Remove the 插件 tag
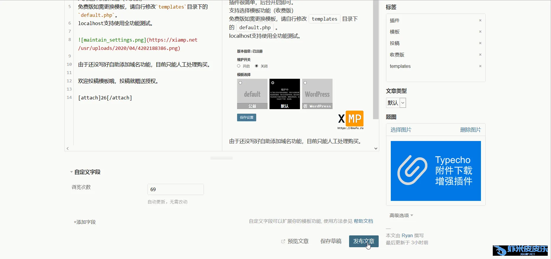 [x=480, y=20]
